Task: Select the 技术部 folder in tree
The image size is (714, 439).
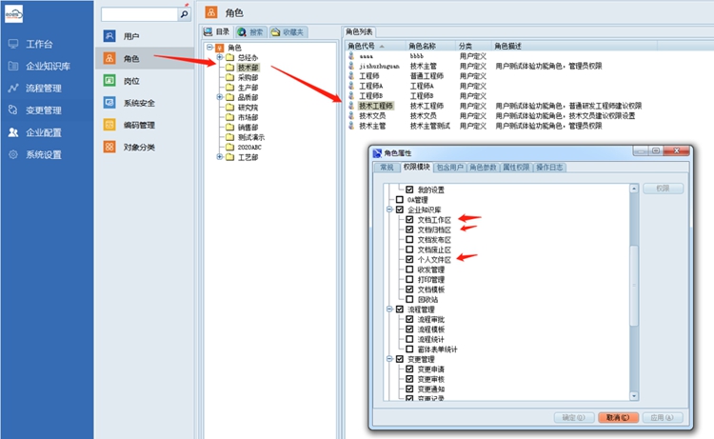Action: tap(248, 68)
